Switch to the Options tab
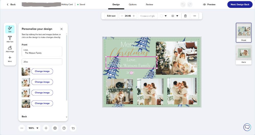This screenshot has width=255, height=135. pyautogui.click(x=133, y=5)
